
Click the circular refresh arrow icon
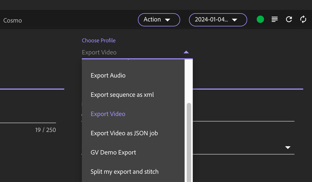click(289, 19)
